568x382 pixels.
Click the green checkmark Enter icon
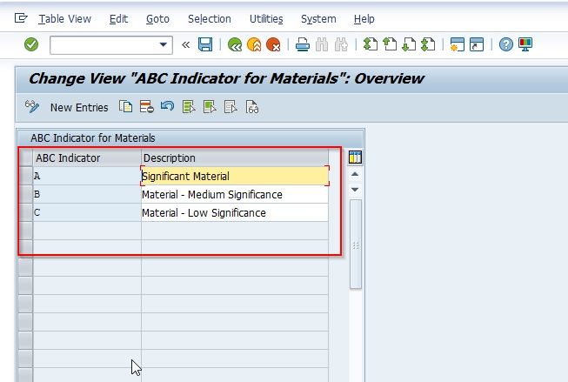(x=31, y=44)
